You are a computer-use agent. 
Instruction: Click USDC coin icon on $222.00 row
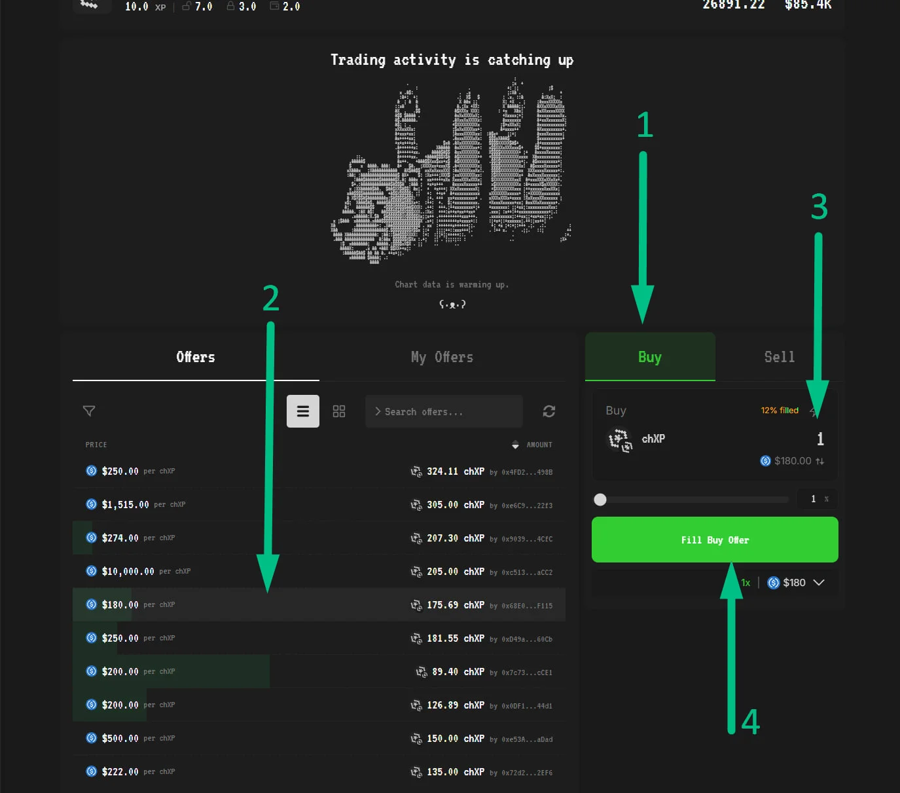coord(92,771)
